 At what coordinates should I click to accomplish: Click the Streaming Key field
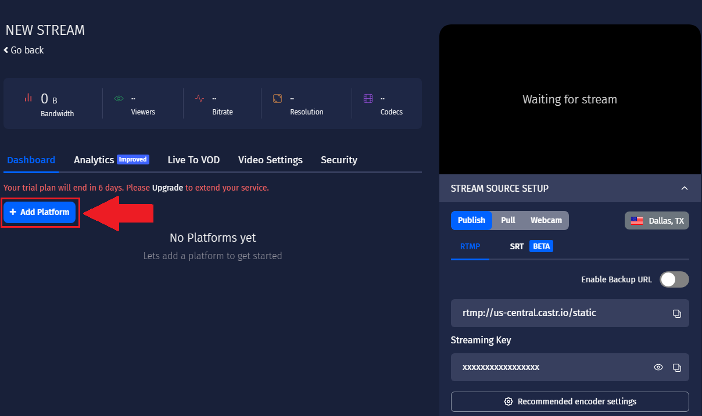[x=570, y=367]
